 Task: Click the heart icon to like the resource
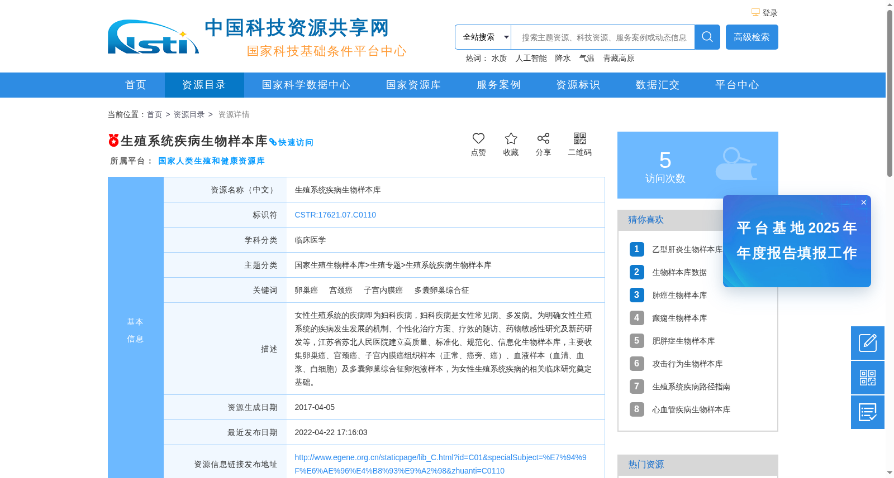478,138
